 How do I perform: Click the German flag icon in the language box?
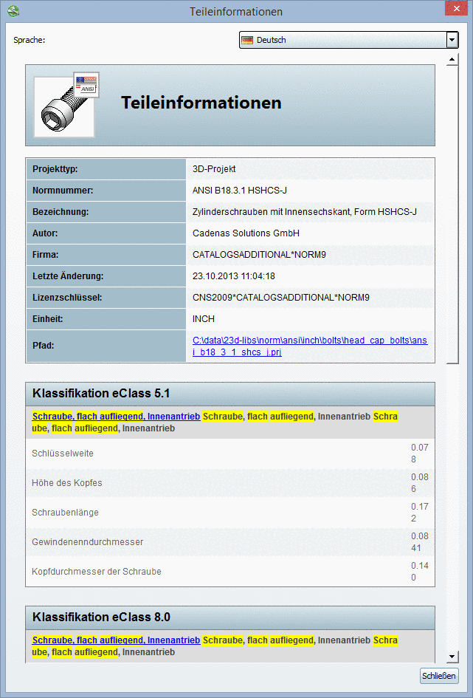pyautogui.click(x=247, y=40)
